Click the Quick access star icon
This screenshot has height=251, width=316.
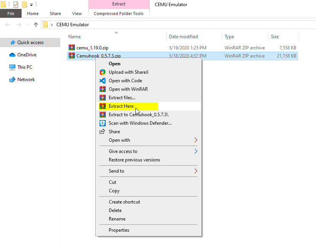12,42
